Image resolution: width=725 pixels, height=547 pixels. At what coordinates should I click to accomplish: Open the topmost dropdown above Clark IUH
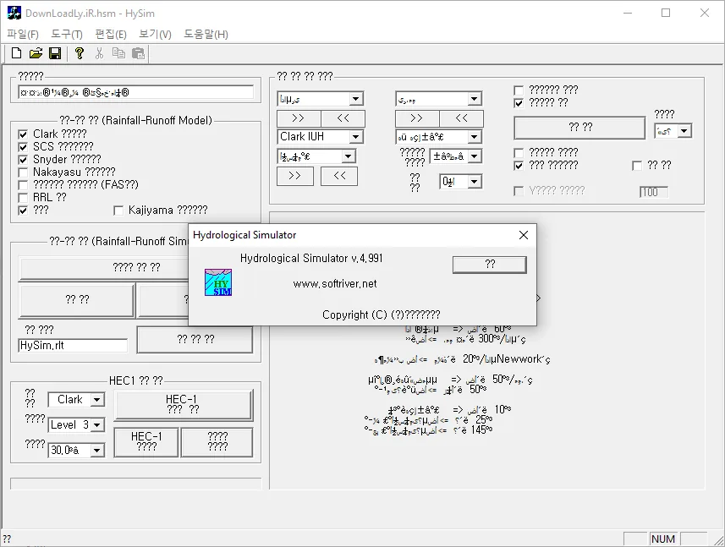click(355, 99)
